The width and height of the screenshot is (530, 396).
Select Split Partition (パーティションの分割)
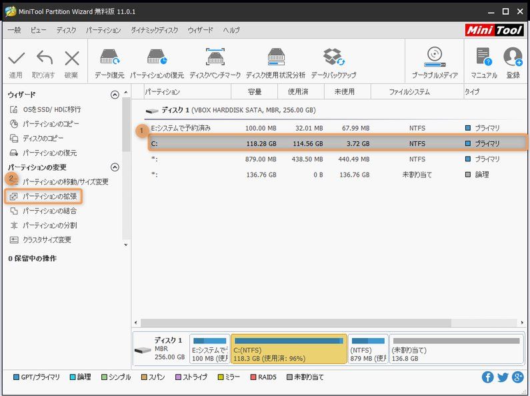point(43,225)
